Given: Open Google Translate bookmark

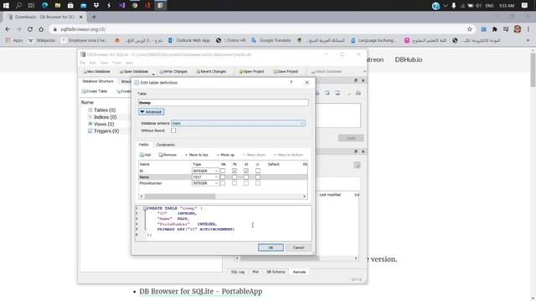Looking at the screenshot, I should click(x=271, y=40).
